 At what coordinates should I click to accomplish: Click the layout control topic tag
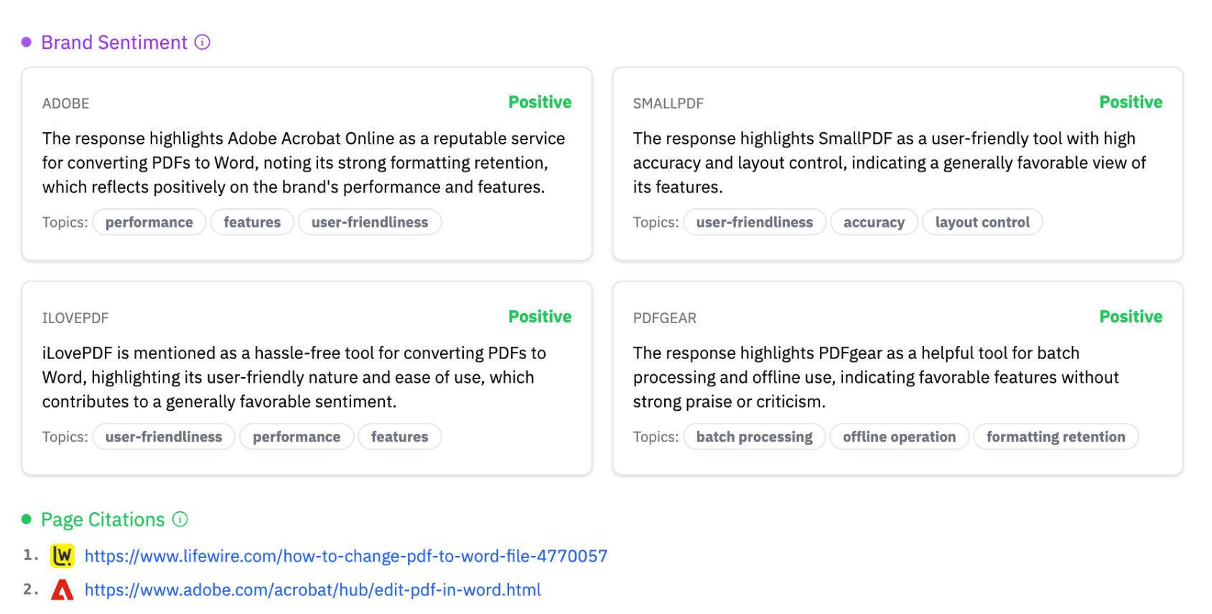982,222
